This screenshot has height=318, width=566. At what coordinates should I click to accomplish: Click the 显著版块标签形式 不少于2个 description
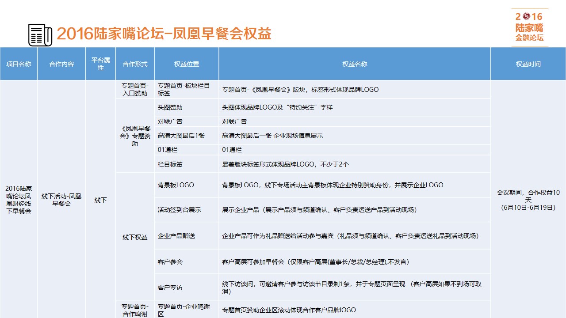point(355,164)
